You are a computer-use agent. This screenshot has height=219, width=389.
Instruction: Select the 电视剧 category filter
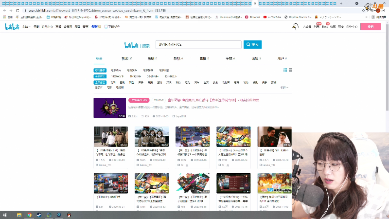120,88
